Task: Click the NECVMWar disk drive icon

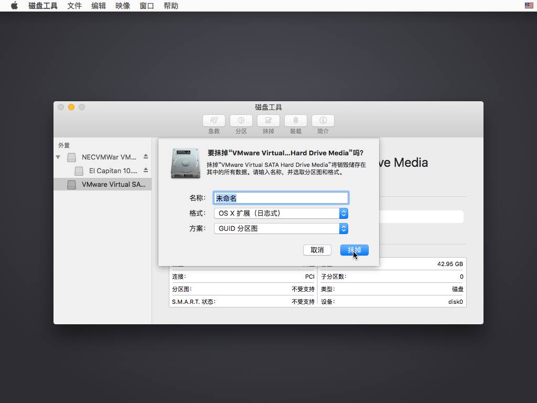Action: pos(71,157)
